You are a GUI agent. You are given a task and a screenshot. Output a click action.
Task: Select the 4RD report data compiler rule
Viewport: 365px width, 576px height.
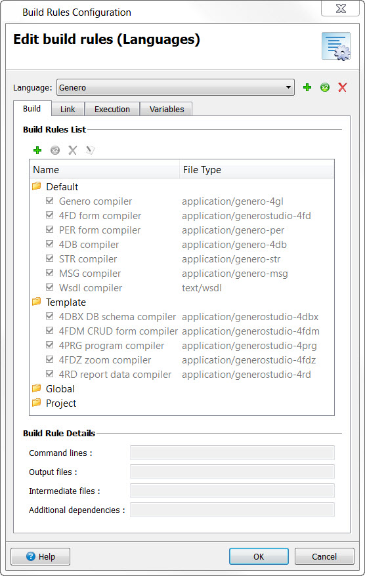coord(115,375)
